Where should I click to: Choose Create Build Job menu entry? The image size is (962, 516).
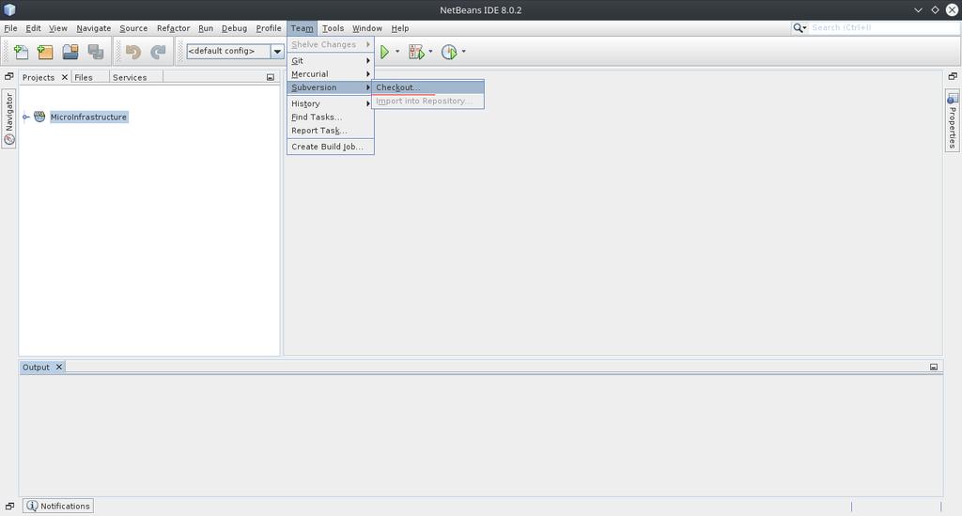tap(330, 147)
